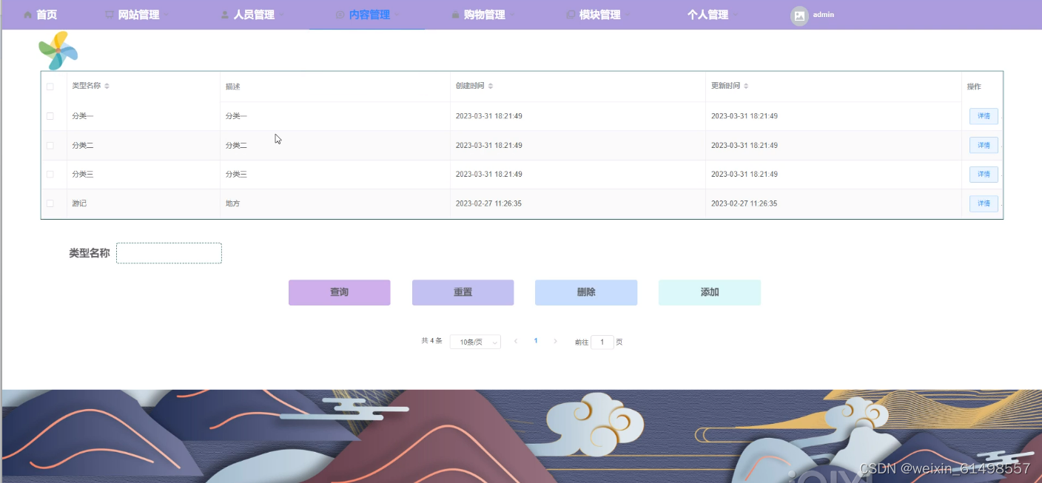Select page 1 in pagination
Screen dimensions: 1042x483
(536, 341)
